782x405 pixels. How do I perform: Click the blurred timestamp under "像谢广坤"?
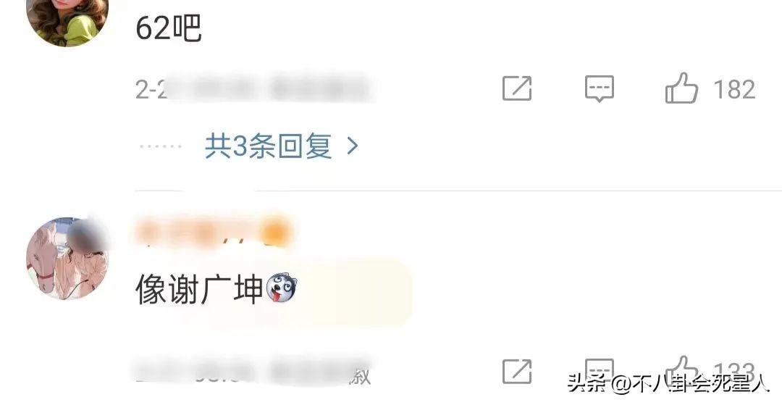coord(253,372)
